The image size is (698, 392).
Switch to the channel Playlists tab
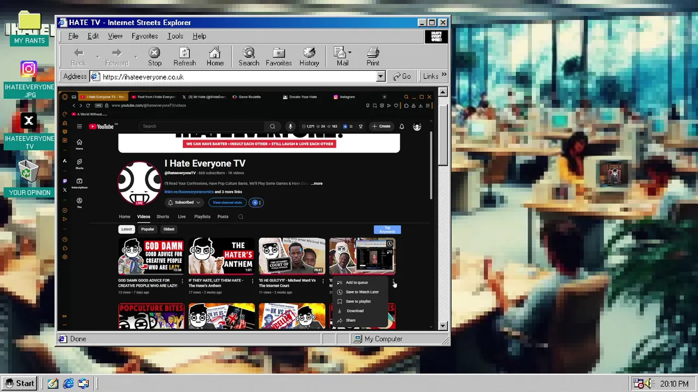[202, 217]
